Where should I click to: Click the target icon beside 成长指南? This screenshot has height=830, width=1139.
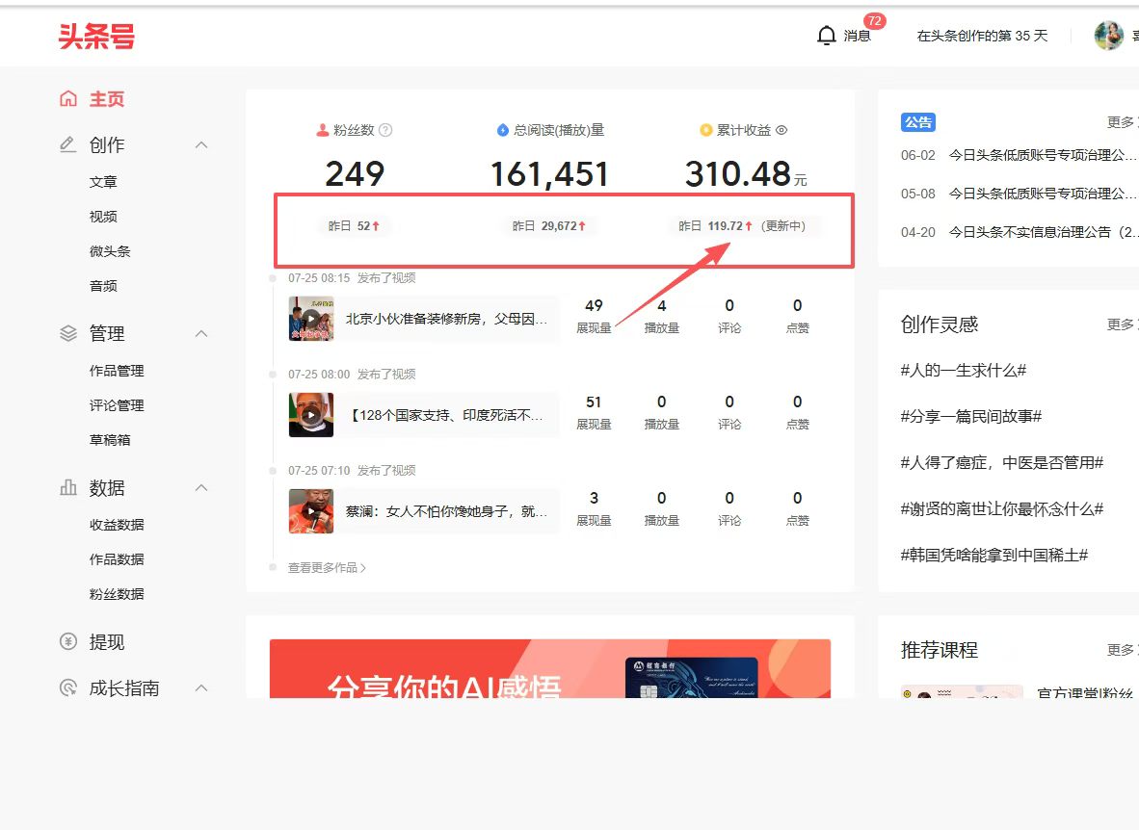(x=68, y=687)
